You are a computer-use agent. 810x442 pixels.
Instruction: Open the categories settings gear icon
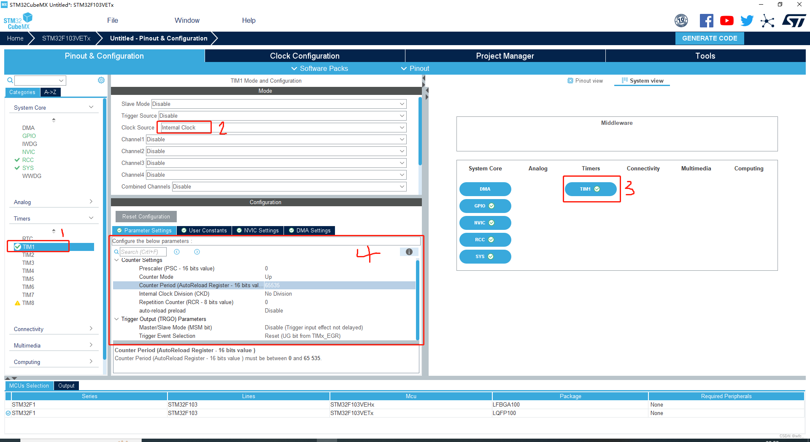(101, 80)
